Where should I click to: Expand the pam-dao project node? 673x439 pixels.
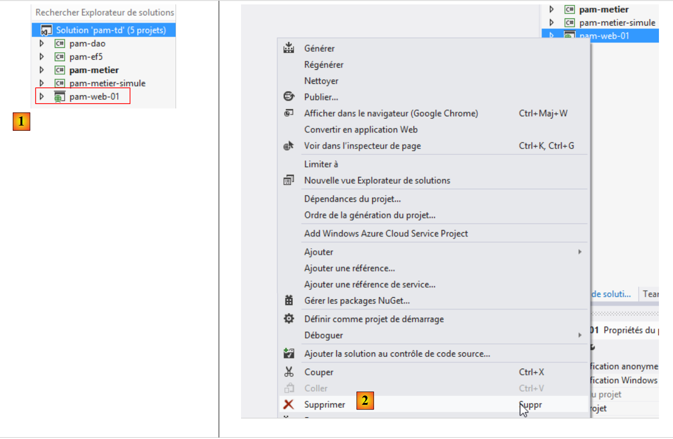point(42,43)
